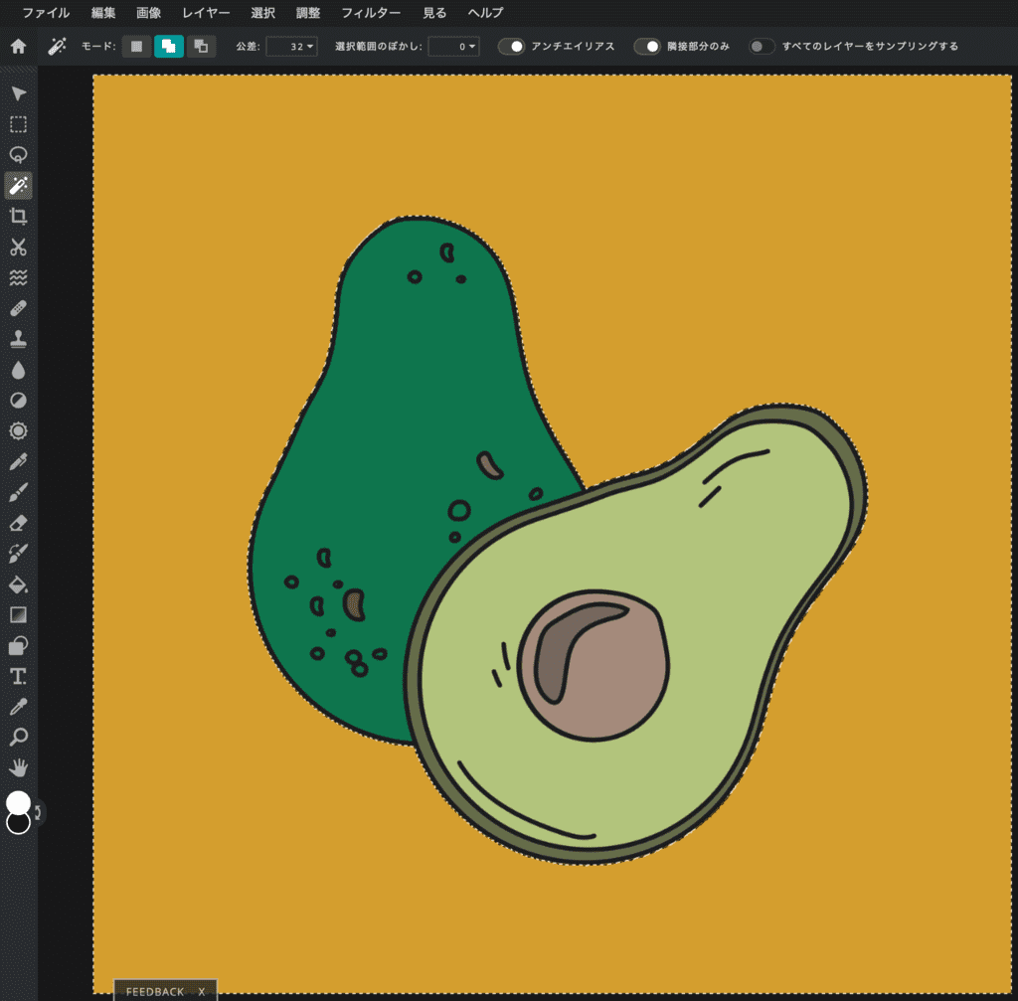Viewport: 1018px width, 1001px height.
Task: Click the white foreground color swatch
Action: coord(18,801)
